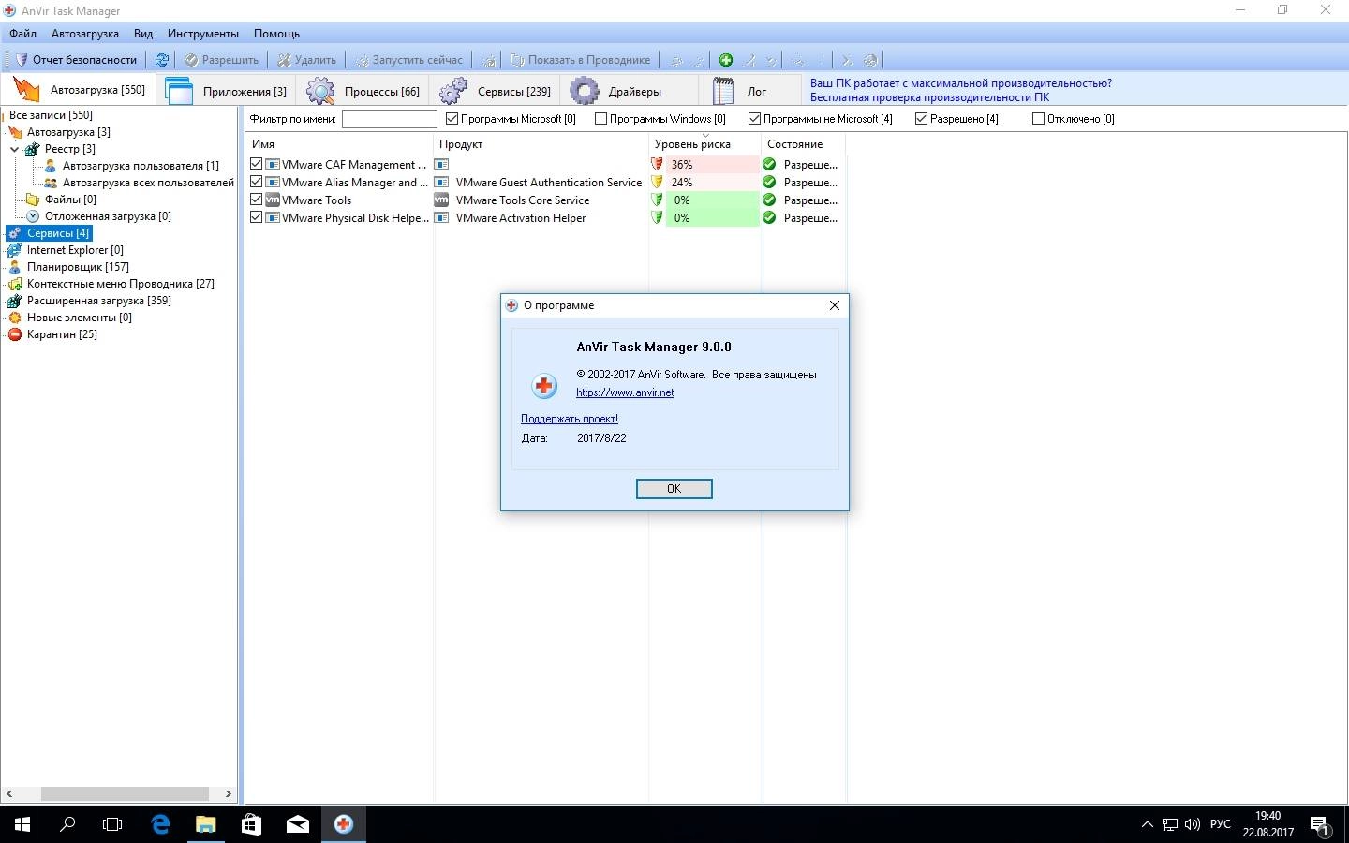This screenshot has width=1349, height=843.
Task: Launch Microsoft Edge from the taskbar
Action: pyautogui.click(x=160, y=824)
